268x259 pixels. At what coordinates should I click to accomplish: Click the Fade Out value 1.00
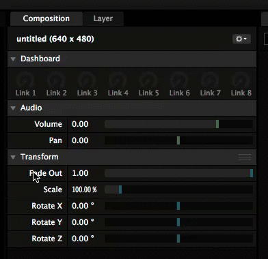coord(80,173)
